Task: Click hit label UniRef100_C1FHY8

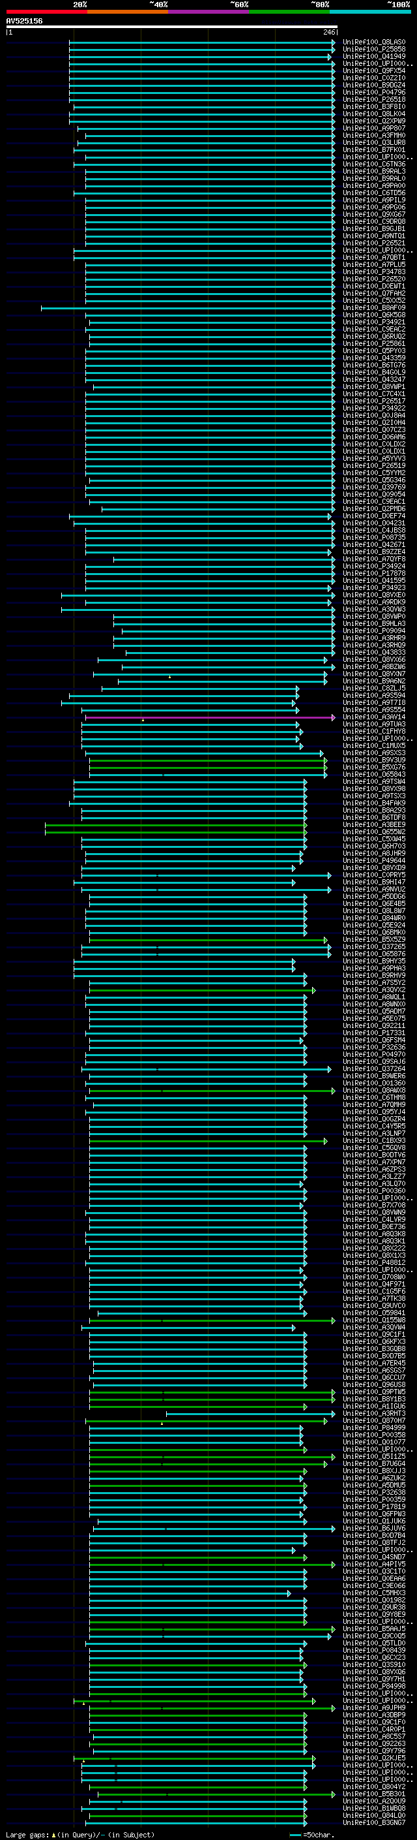Action: 373,732
